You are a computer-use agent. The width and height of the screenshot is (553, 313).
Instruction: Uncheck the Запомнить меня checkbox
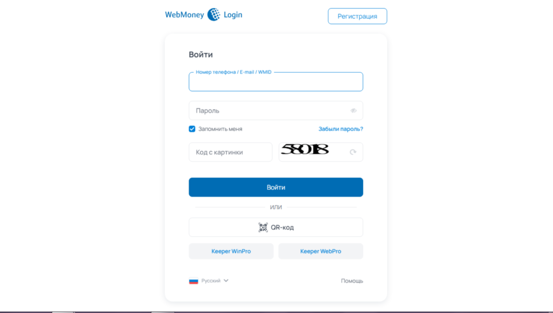point(192,129)
